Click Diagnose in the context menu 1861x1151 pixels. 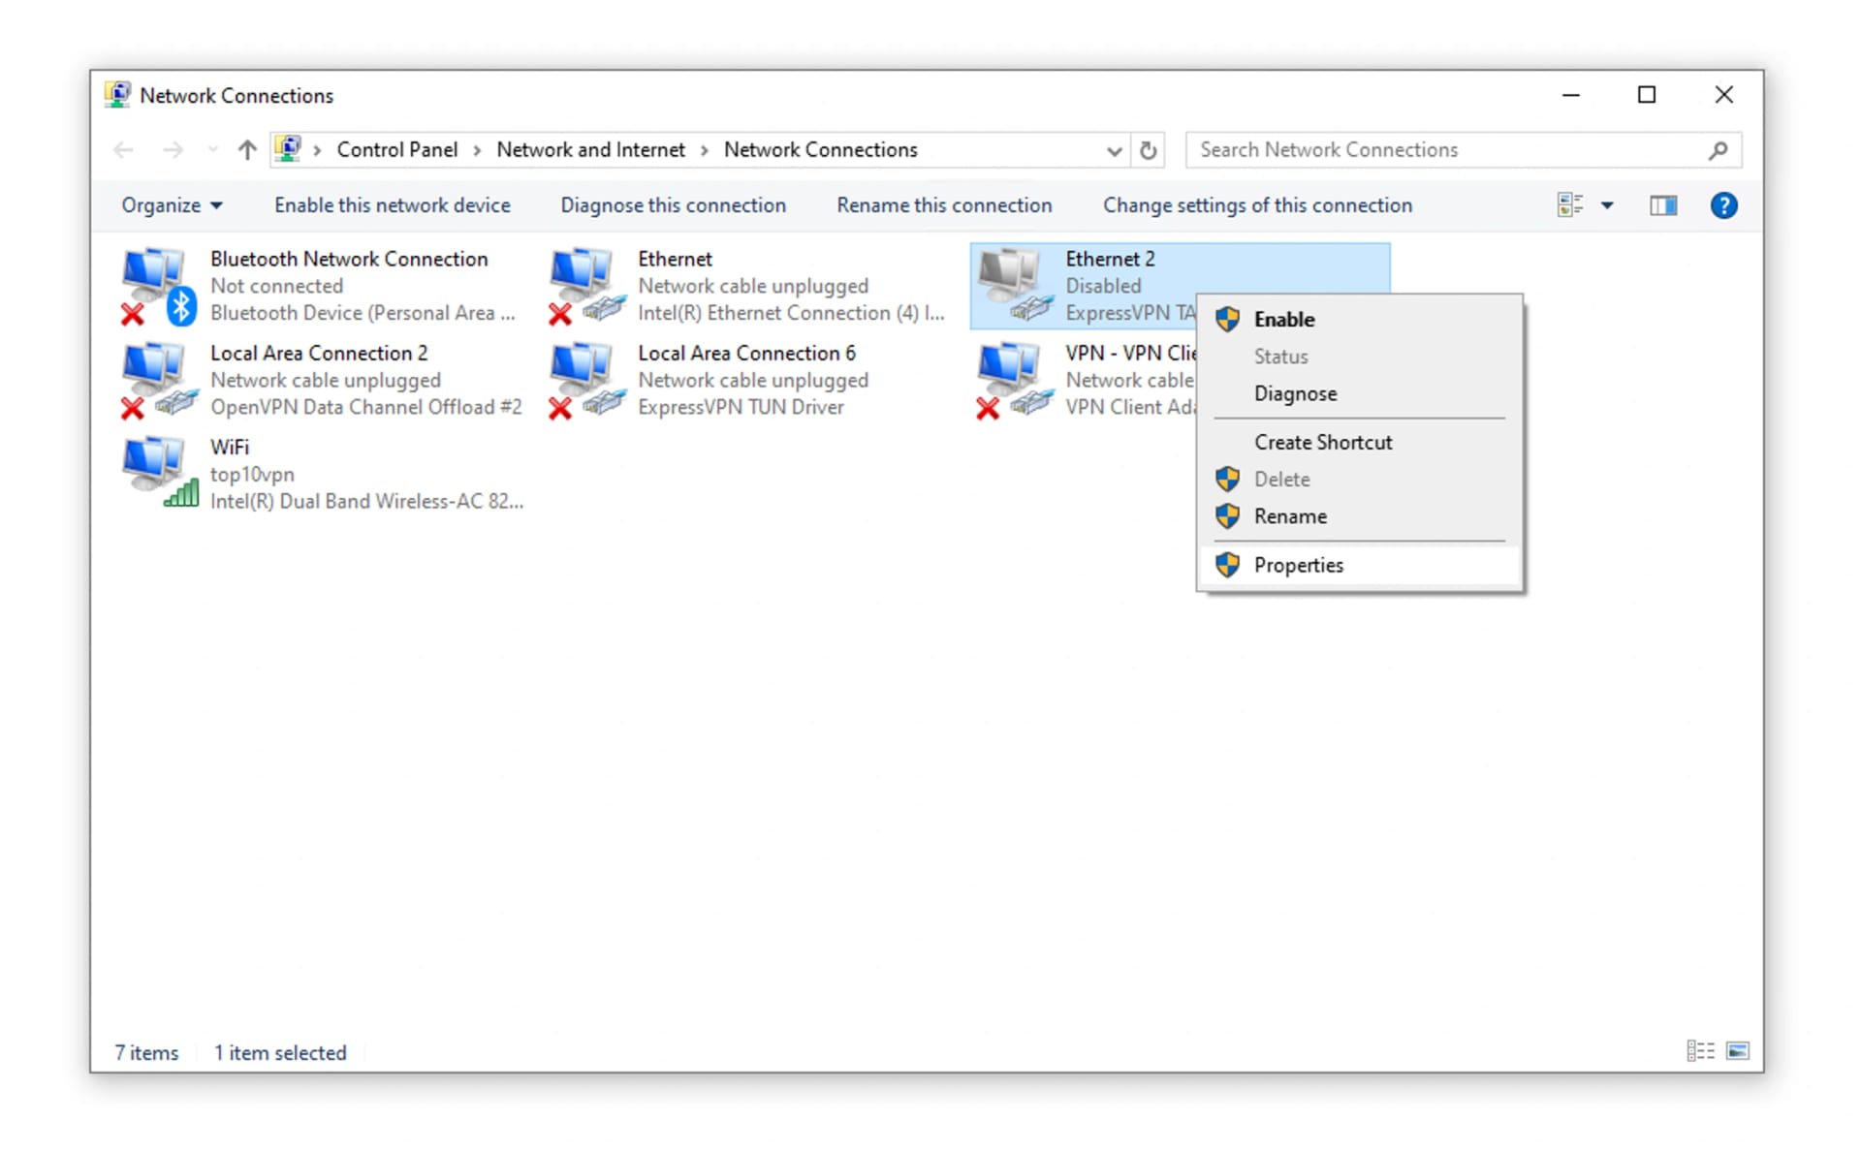coord(1296,393)
